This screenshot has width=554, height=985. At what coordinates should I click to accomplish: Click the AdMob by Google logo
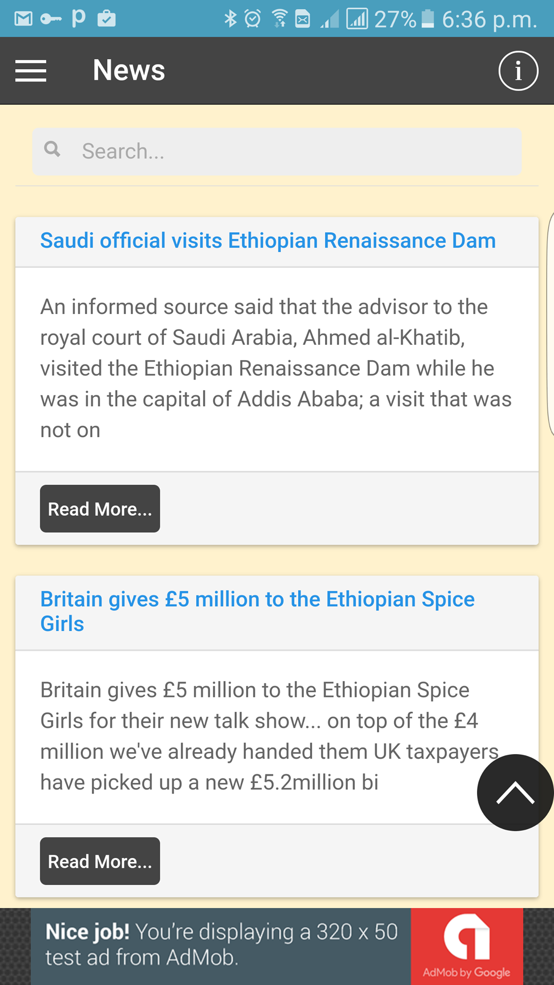click(467, 946)
